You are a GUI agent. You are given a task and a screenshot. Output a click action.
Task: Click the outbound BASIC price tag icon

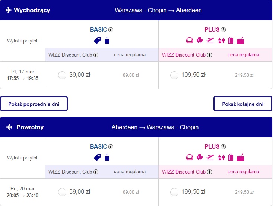click(97, 40)
